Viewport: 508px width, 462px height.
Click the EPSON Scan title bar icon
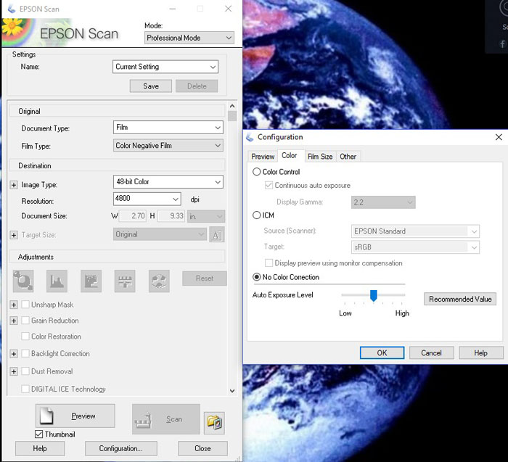tap(12, 9)
